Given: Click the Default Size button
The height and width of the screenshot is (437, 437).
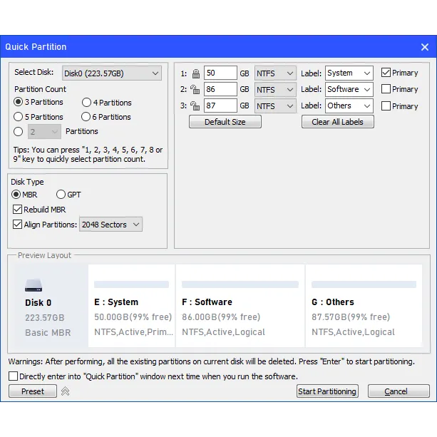Looking at the screenshot, I should [x=225, y=122].
